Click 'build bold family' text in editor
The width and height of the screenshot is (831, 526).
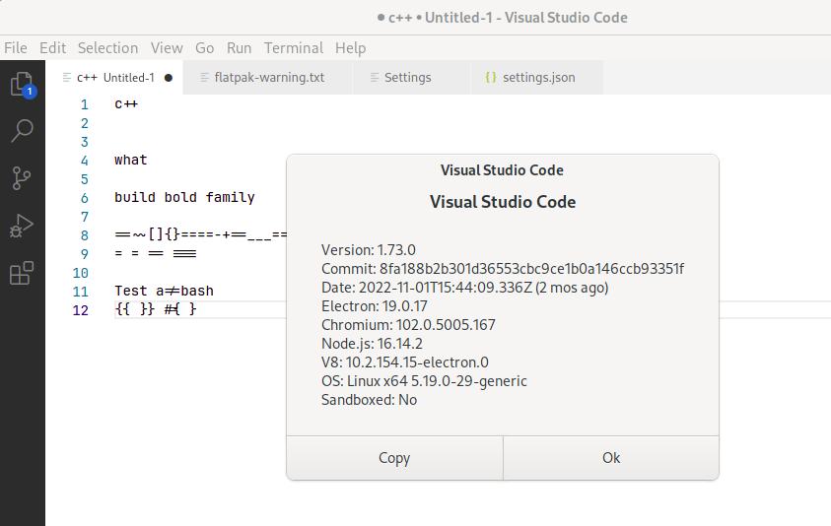click(184, 198)
